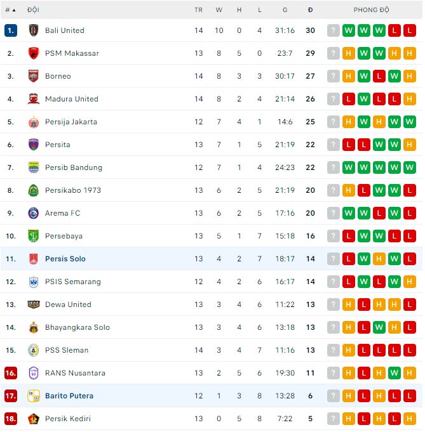Sort standings by the Đ points header
This screenshot has height=432, width=425.
310,10
